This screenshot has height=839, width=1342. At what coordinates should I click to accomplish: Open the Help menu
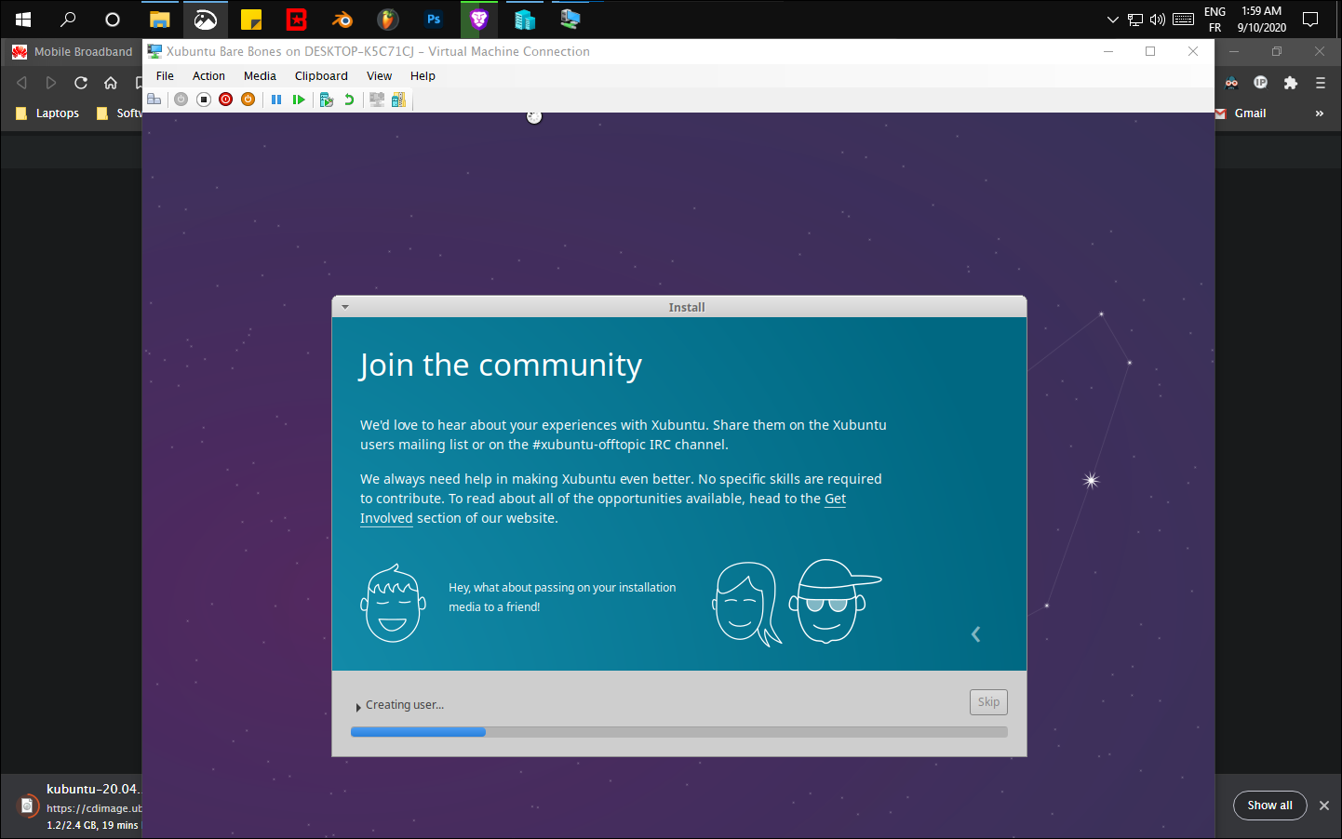tap(423, 76)
